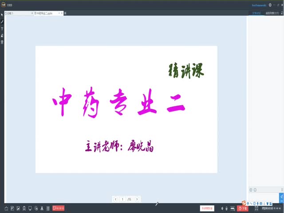This screenshot has width=284, height=213.
Task: Toggle Sogou Chinese/English 中 mode
Action: point(248,204)
